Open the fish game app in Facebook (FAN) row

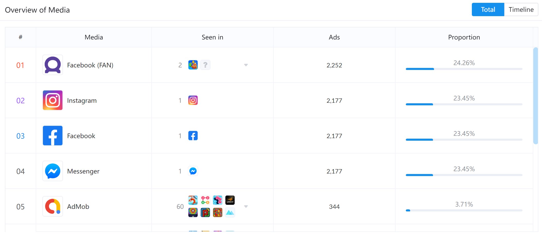pos(193,65)
